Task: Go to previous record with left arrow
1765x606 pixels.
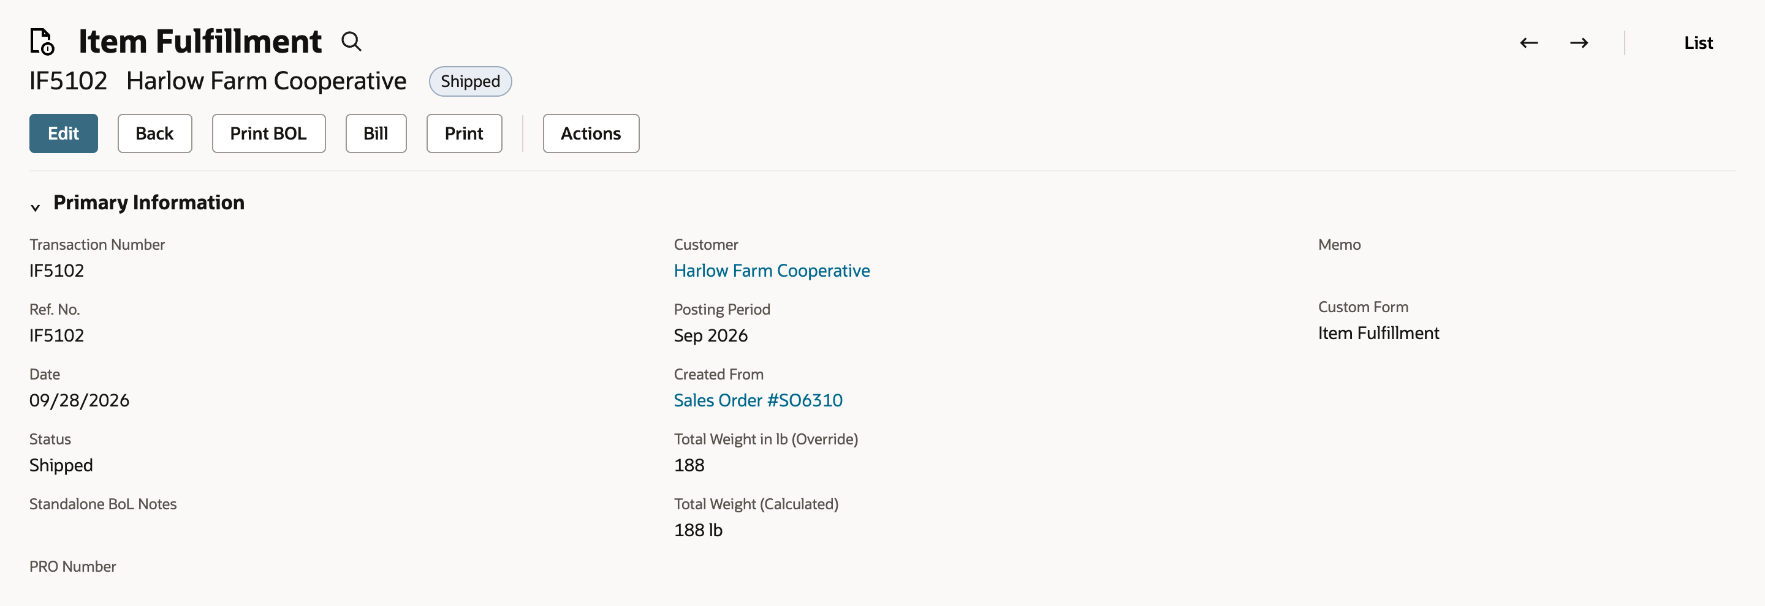Action: 1528,42
